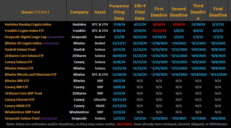Screen dimensions: 231x128
Task: Click the VanEck Solana Trust issuer
Action: coord(20,49)
